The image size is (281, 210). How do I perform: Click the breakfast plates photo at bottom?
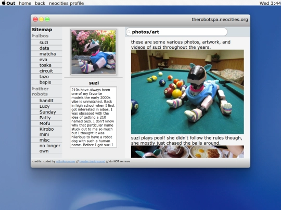(x=187, y=152)
